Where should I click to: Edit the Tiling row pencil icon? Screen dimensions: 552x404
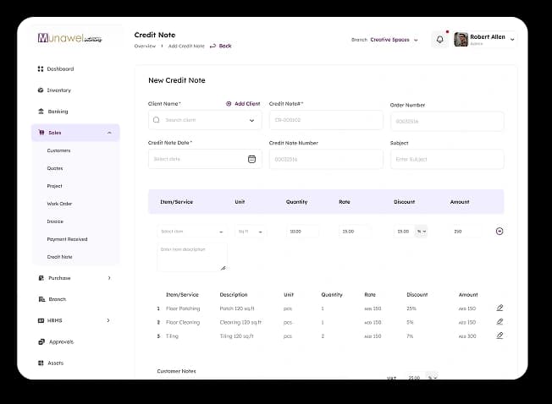point(500,336)
